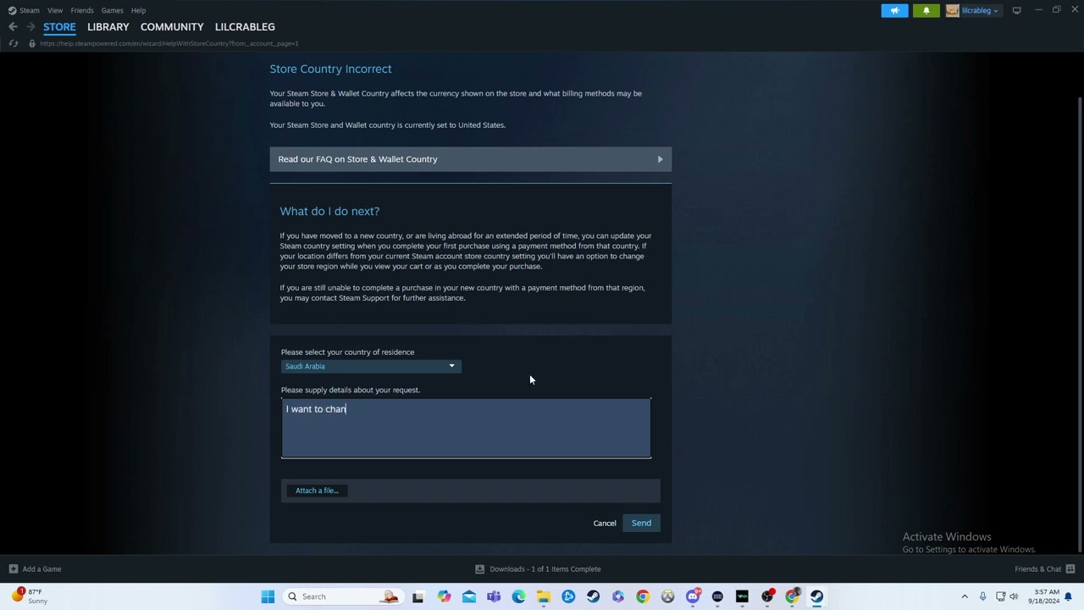
Task: Open the Games menu
Action: [112, 10]
